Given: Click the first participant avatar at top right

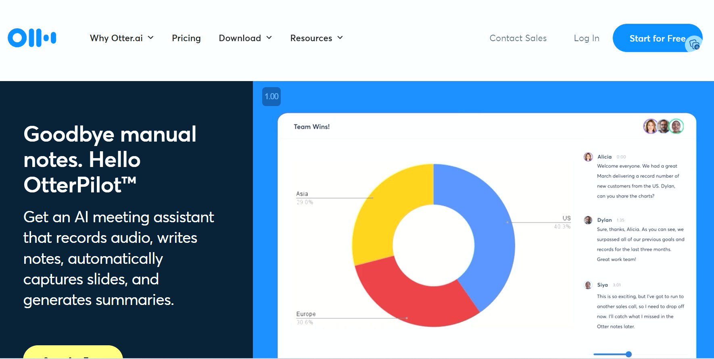Looking at the screenshot, I should 650,126.
